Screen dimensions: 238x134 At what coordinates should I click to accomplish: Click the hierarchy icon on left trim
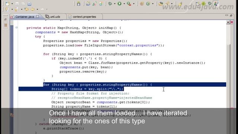click(6, 25)
